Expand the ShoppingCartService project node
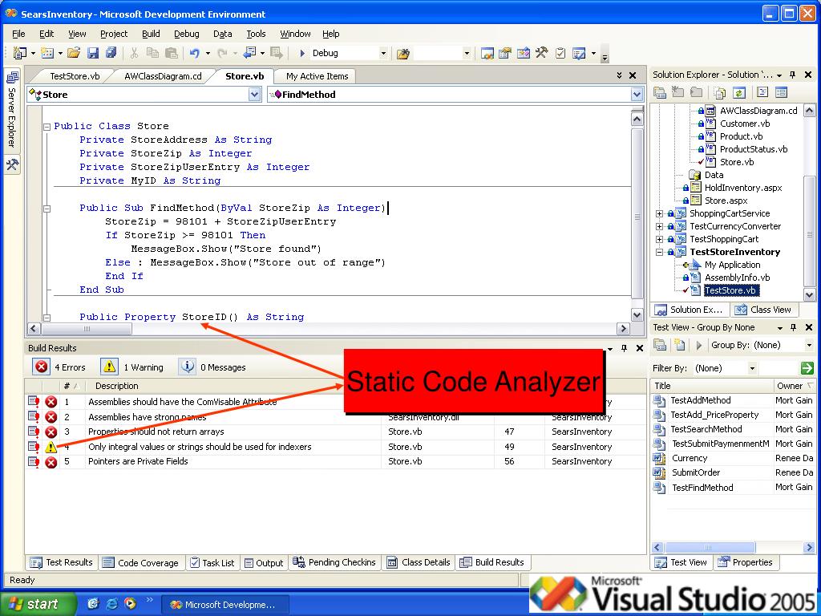 point(660,213)
